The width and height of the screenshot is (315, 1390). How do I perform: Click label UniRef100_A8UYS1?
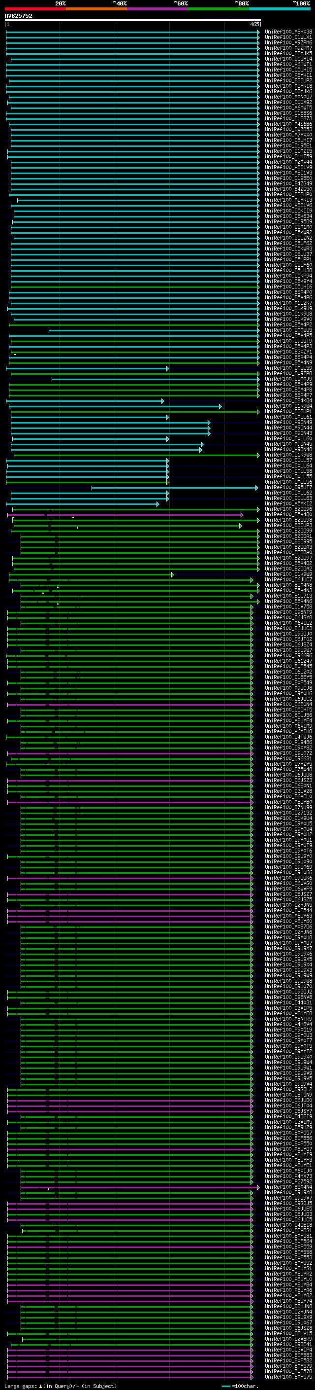pos(288,1269)
